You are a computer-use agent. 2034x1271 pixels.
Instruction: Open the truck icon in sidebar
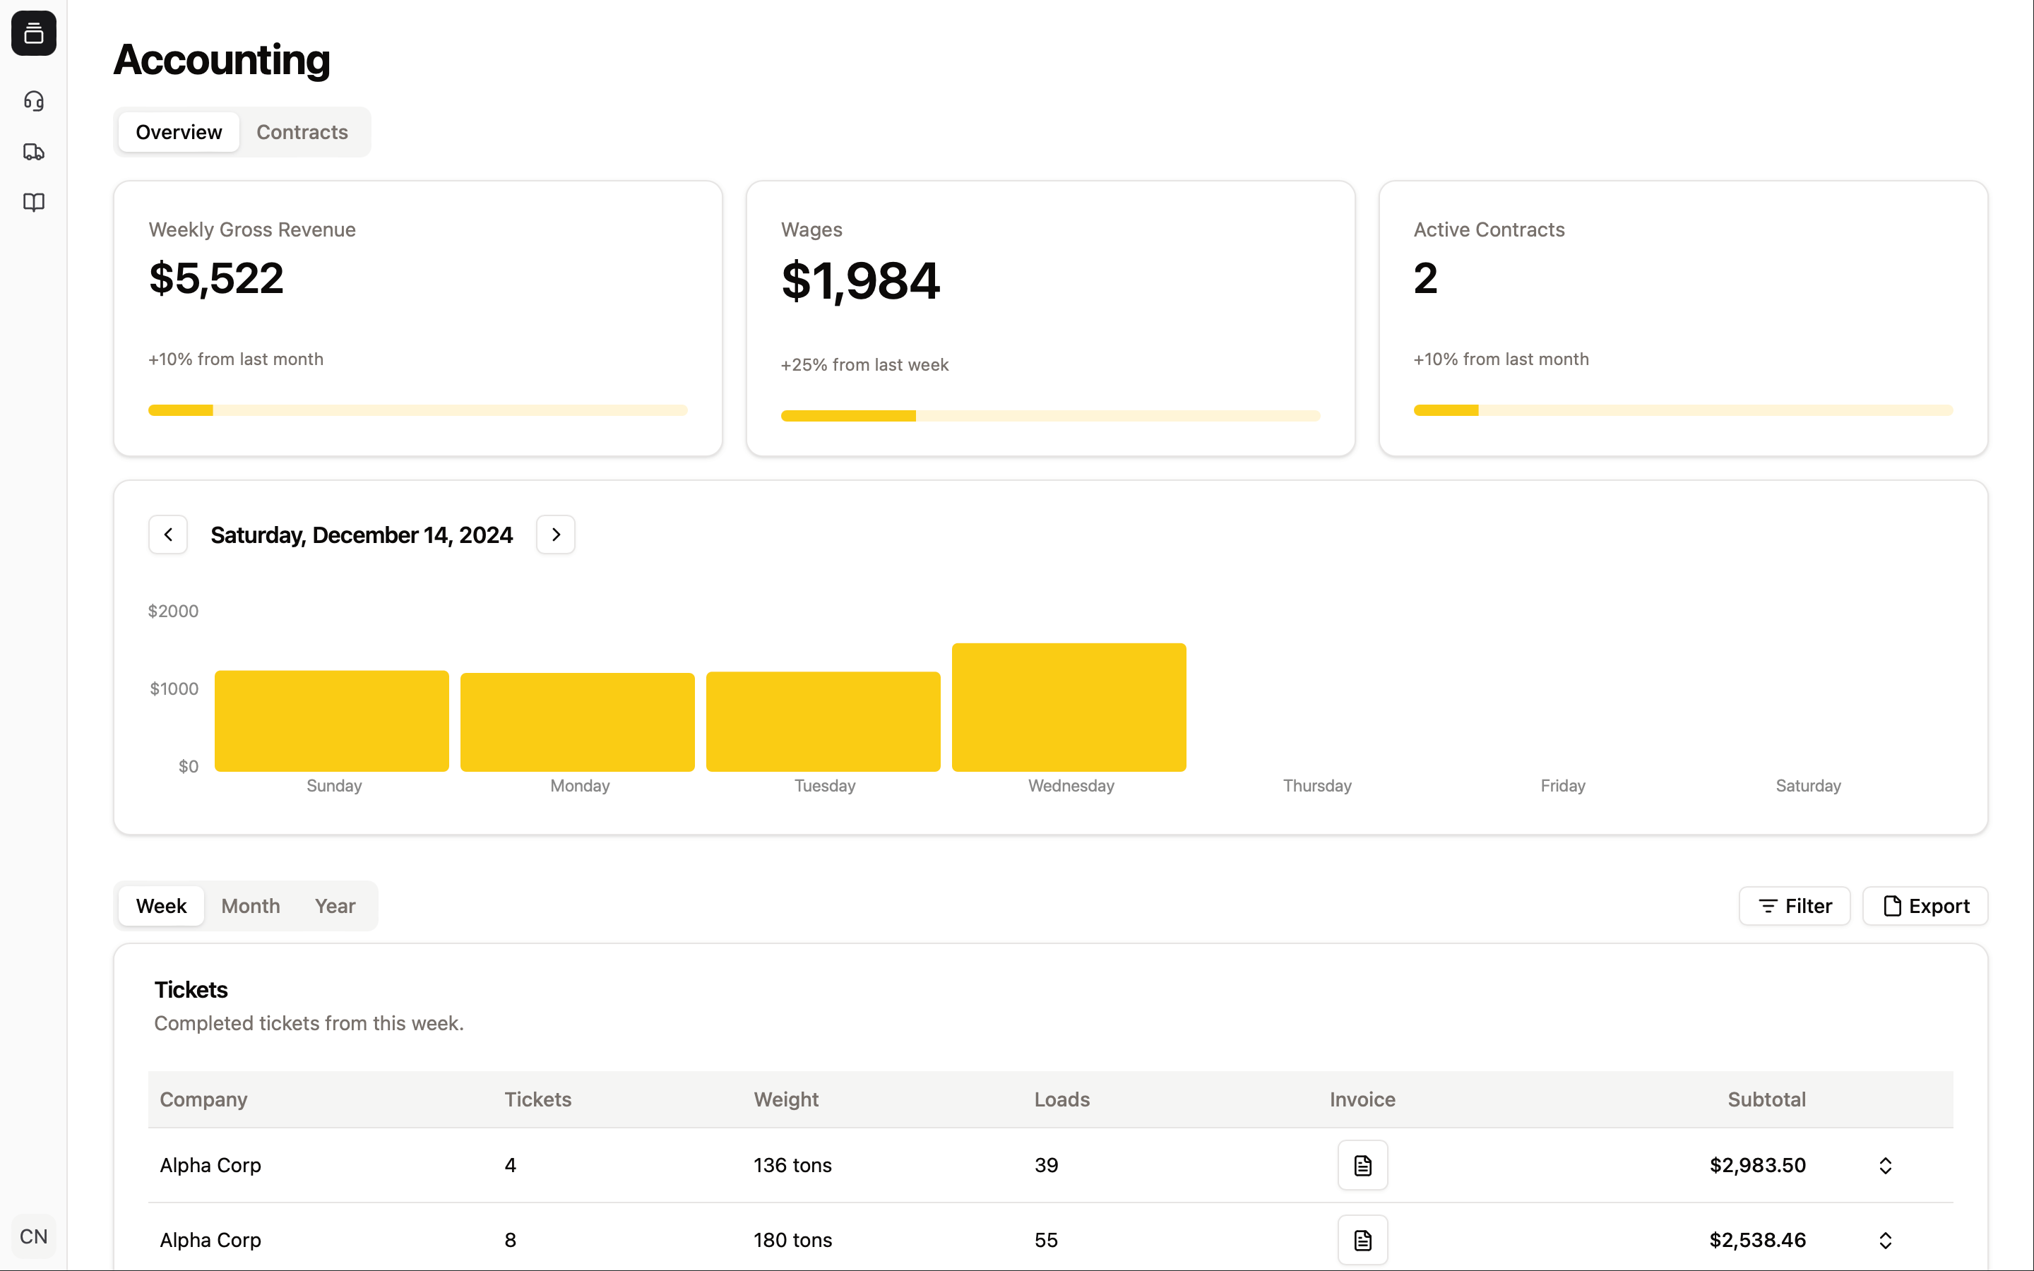[x=34, y=152]
